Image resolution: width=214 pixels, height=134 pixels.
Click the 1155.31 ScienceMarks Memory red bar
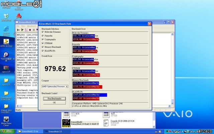pyautogui.click(x=87, y=87)
